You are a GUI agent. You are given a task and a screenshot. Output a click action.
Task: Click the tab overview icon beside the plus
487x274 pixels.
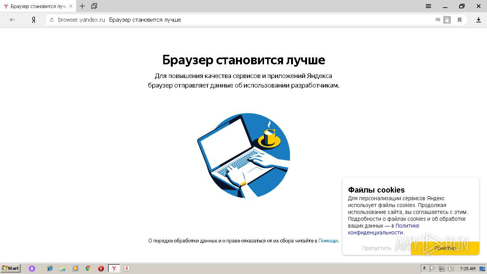[94, 6]
